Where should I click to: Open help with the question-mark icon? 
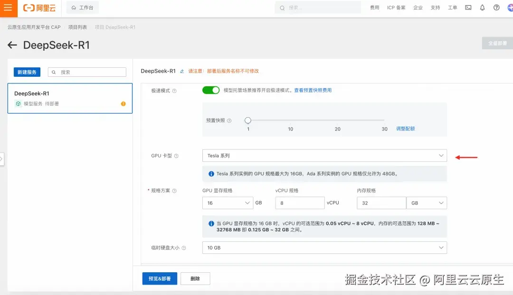[496, 8]
